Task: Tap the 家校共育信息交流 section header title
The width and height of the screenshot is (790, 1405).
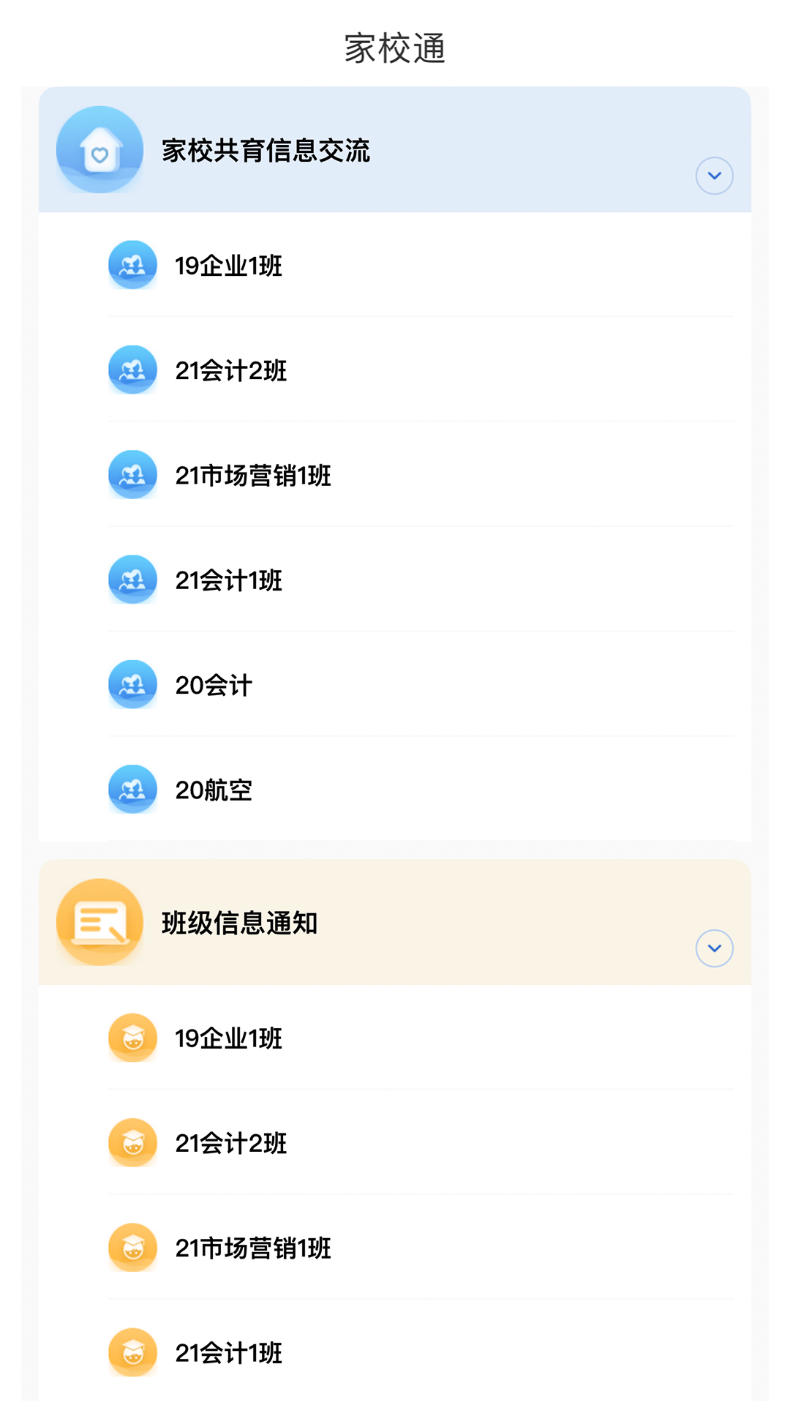Action: point(266,151)
